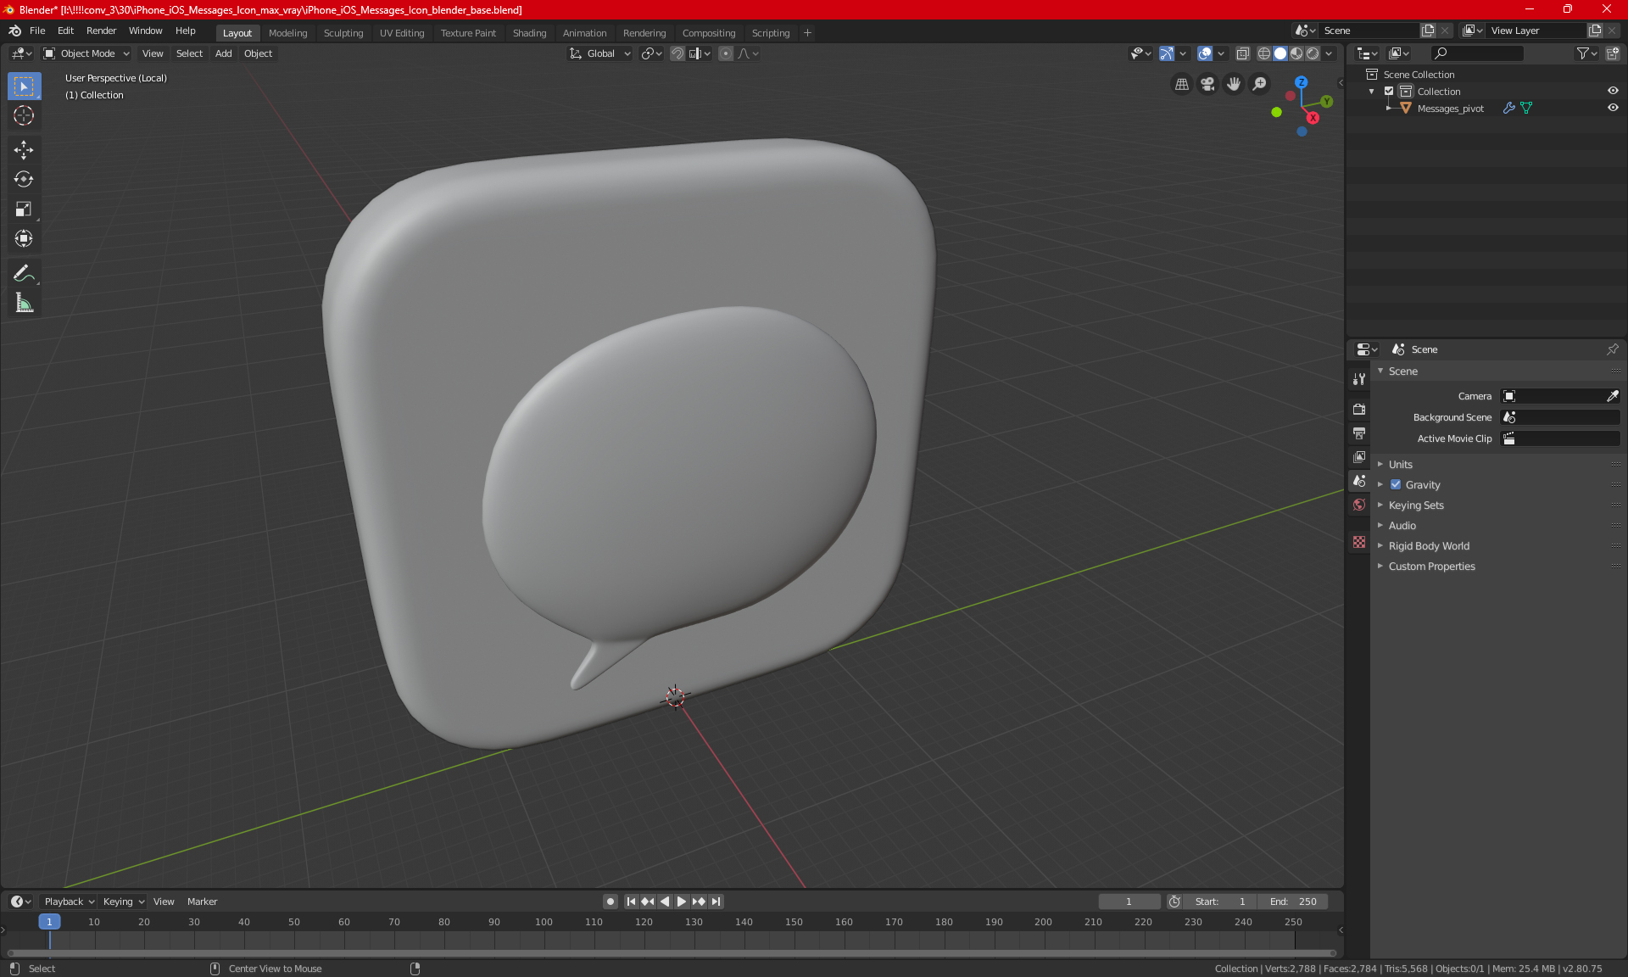Open shading options dropdown arrow

(x=1330, y=53)
